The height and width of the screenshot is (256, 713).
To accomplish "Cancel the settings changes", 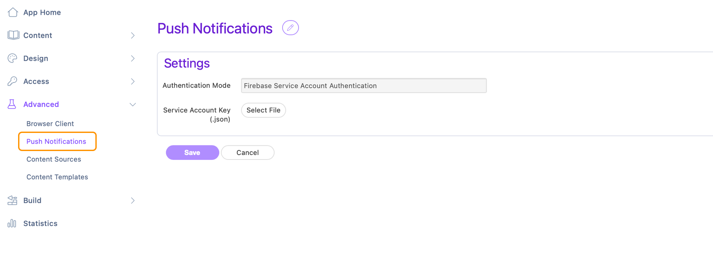I will (x=248, y=153).
